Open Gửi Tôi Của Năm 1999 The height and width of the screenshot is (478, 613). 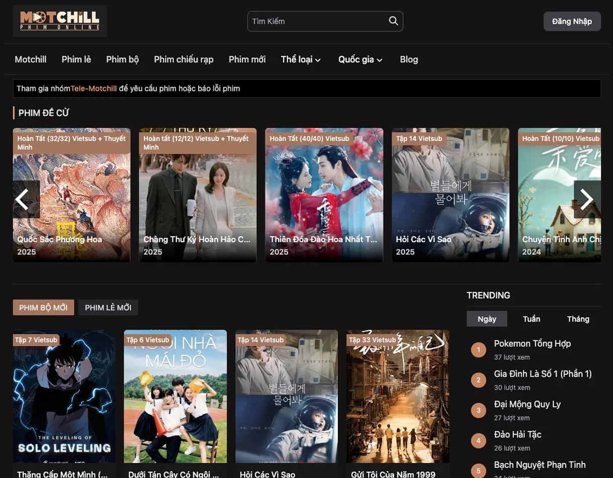397,396
